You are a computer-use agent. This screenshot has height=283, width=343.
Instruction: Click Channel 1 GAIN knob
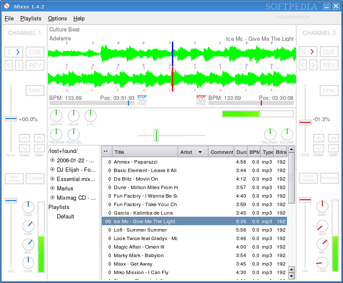28,207
